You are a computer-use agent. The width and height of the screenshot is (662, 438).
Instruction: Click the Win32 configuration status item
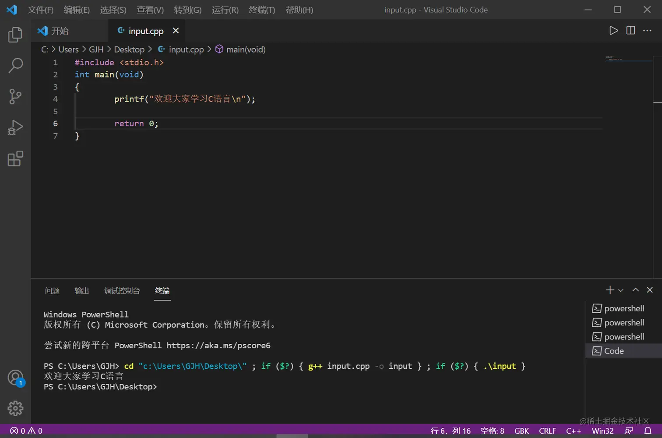click(x=602, y=431)
